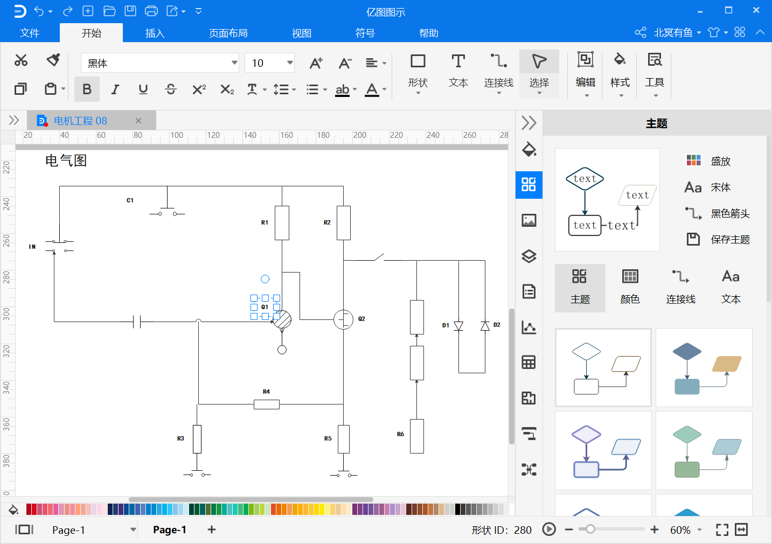Click the Redo arrow in title bar
Viewport: 772px width, 544px height.
point(68,11)
